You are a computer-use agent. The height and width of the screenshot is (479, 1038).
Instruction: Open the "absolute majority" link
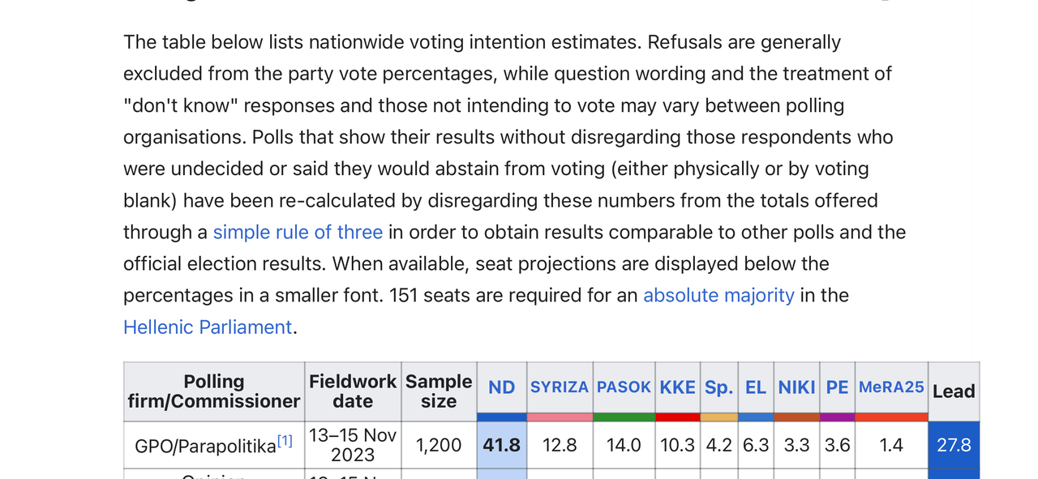[x=718, y=296]
